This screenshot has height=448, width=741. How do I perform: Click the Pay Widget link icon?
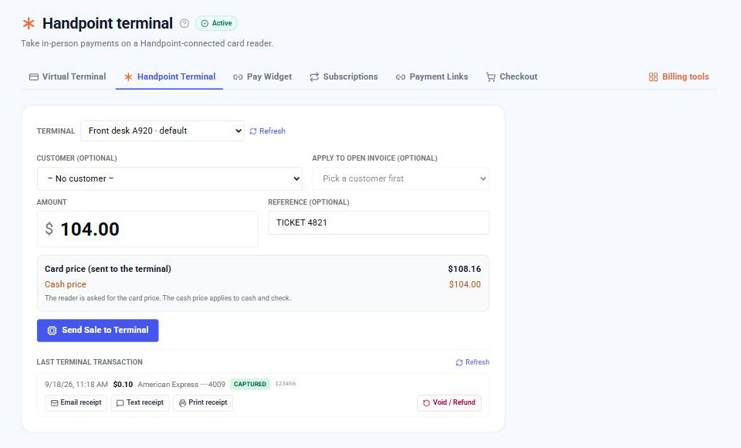point(238,77)
